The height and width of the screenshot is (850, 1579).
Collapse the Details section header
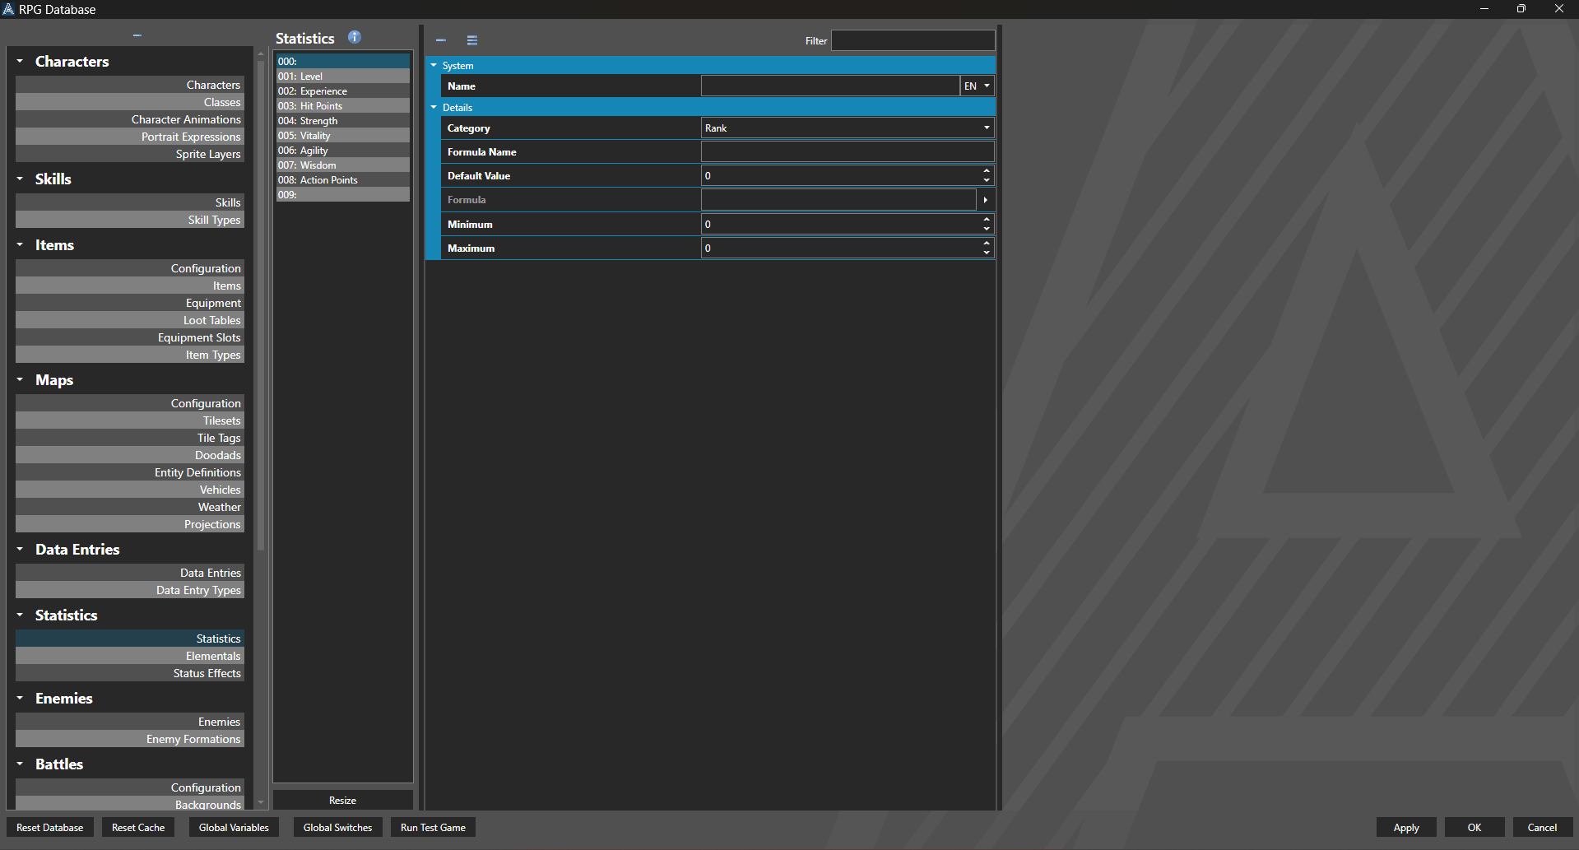point(434,107)
